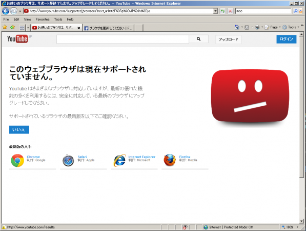Open the Tools command bar menu

(x=291, y=27)
